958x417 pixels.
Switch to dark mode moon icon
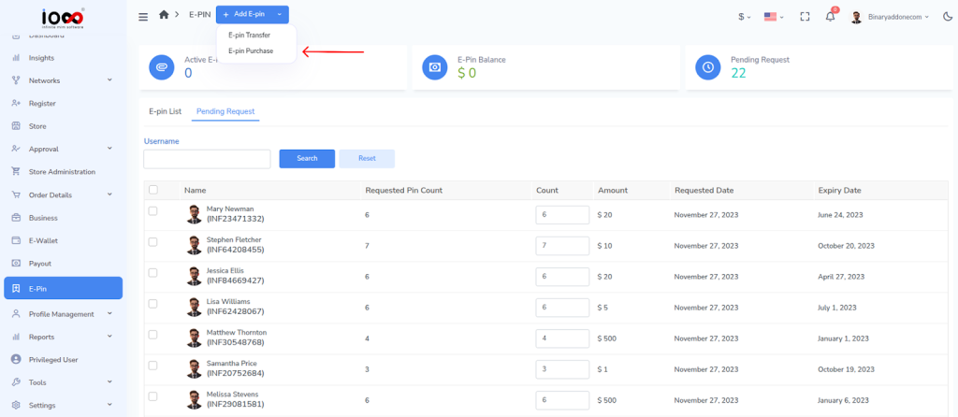coord(947,16)
